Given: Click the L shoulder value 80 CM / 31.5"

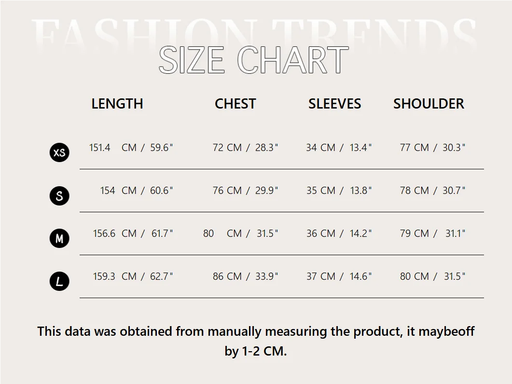Looking at the screenshot, I should tap(433, 276).
